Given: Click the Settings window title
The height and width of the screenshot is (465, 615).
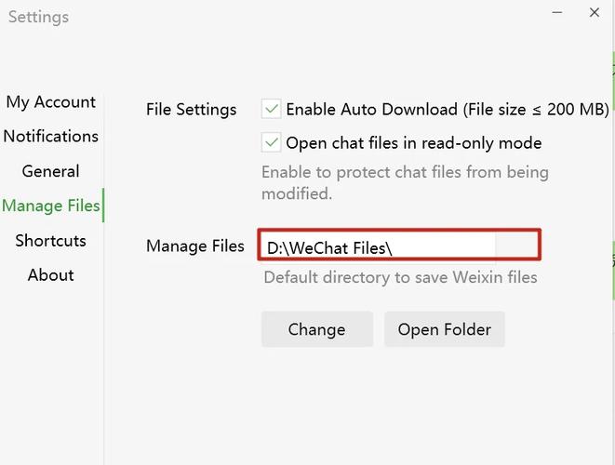Looking at the screenshot, I should point(38,17).
